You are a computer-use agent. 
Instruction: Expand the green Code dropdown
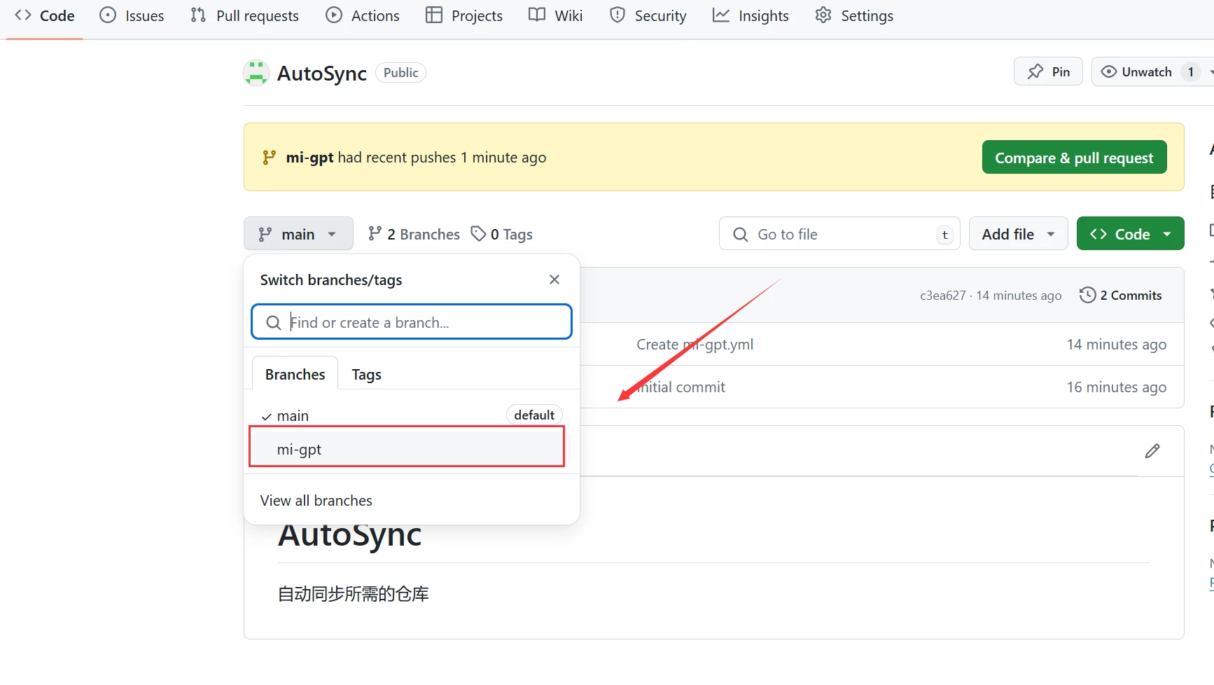click(x=1129, y=235)
